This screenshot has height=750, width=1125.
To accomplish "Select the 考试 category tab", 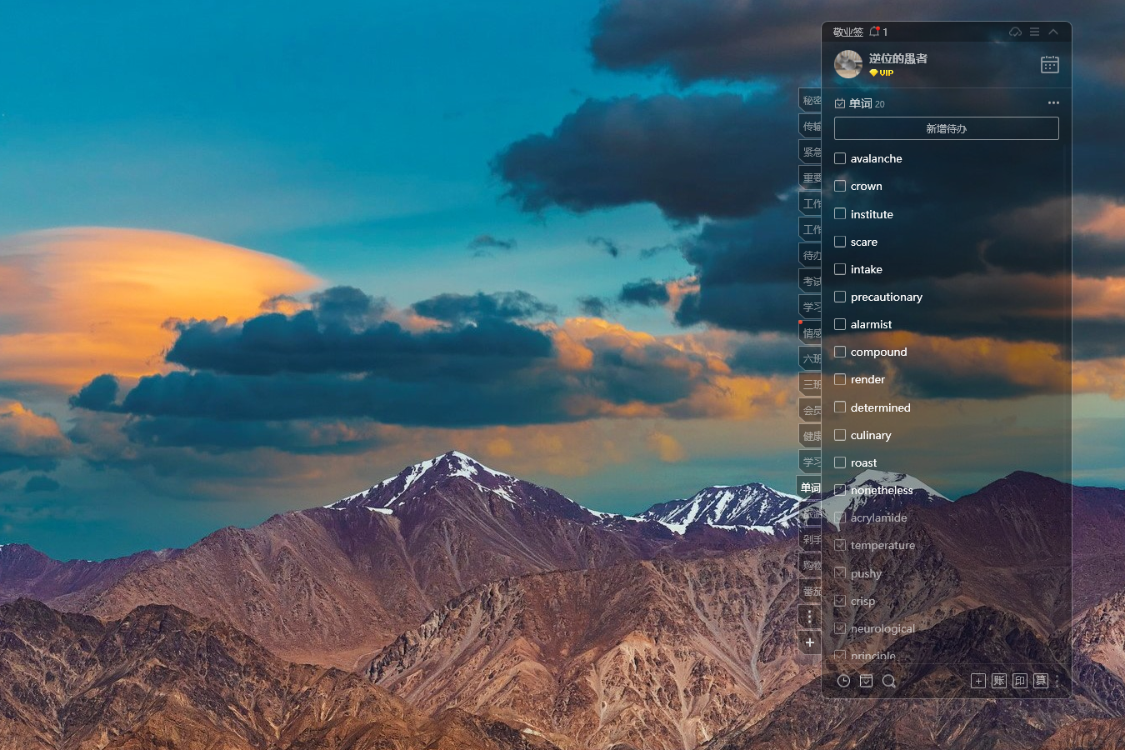I will [811, 282].
